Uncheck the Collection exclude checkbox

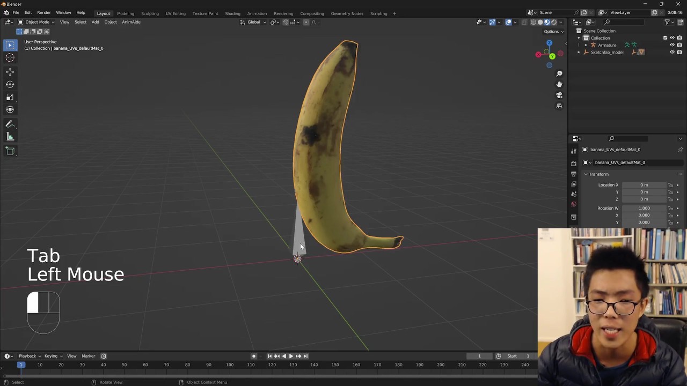tap(665, 38)
